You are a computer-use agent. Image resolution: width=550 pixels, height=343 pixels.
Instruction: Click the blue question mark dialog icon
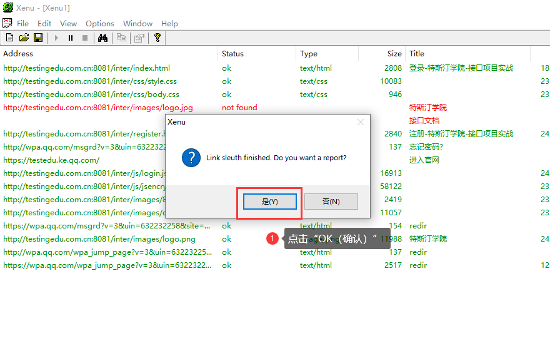point(191,158)
